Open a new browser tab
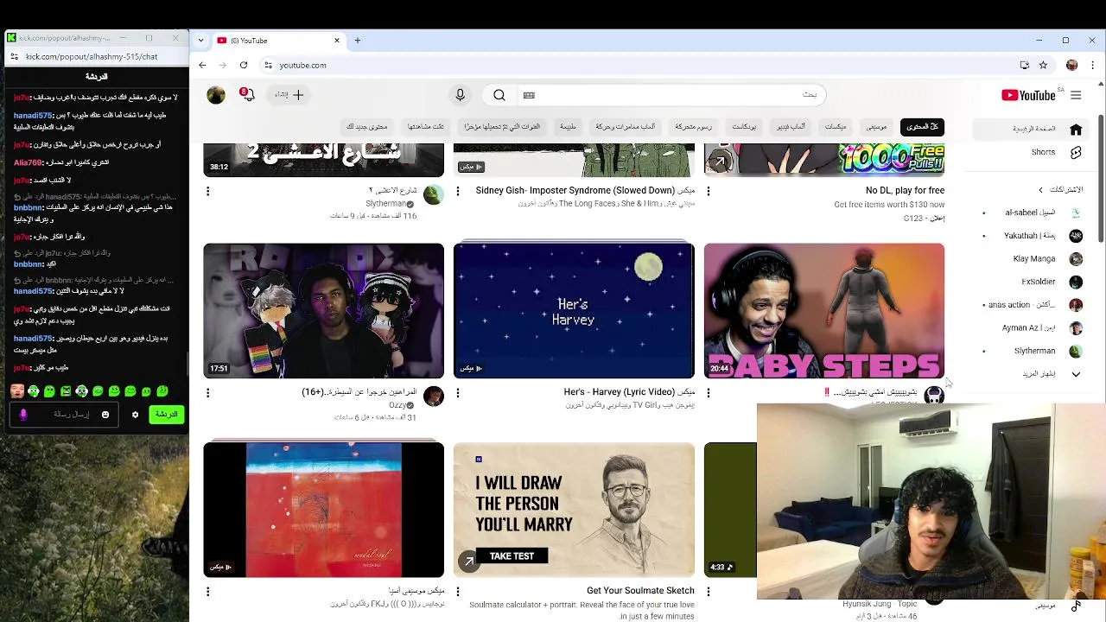The width and height of the screenshot is (1106, 622). (358, 41)
